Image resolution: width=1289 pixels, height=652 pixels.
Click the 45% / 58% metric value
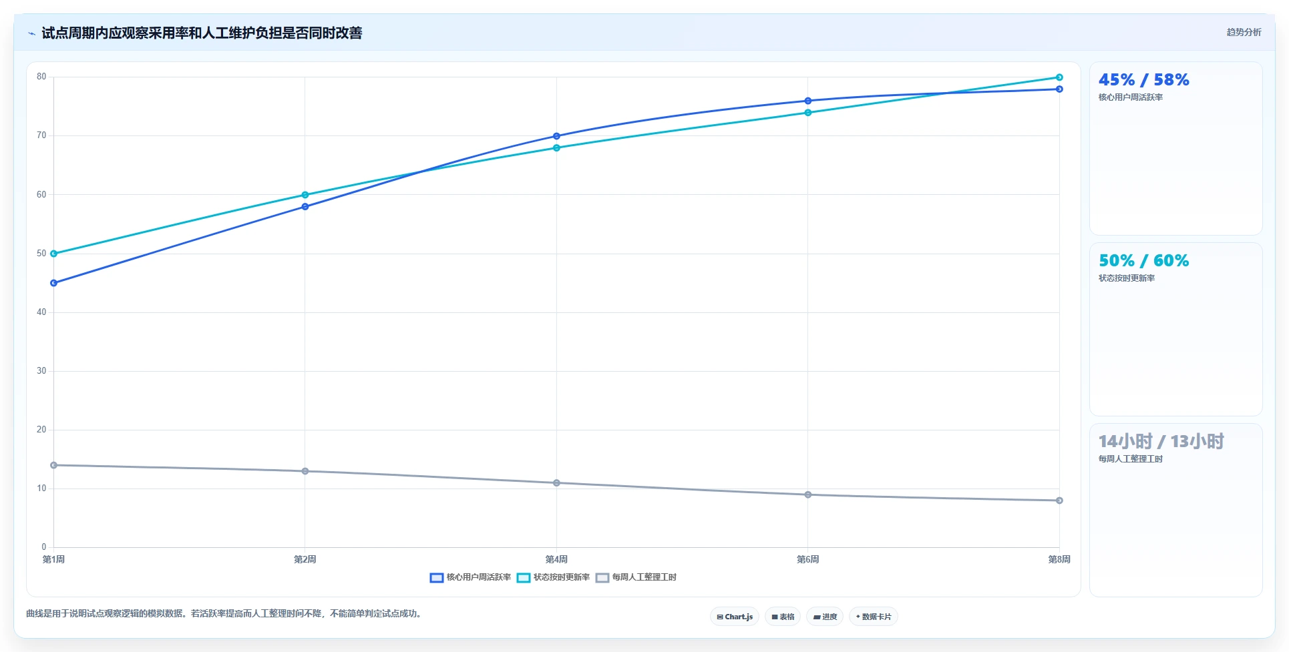1144,80
